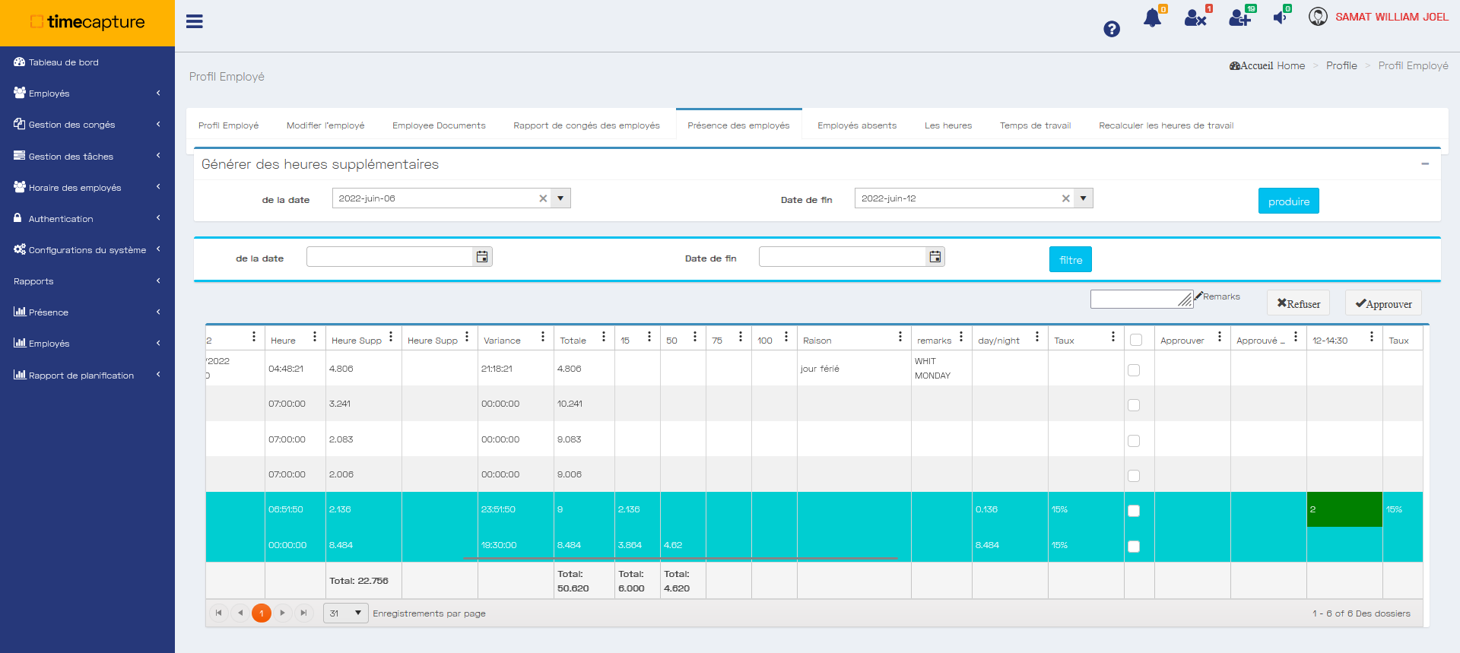
Task: Open the announcements megaphone icon
Action: [1281, 17]
